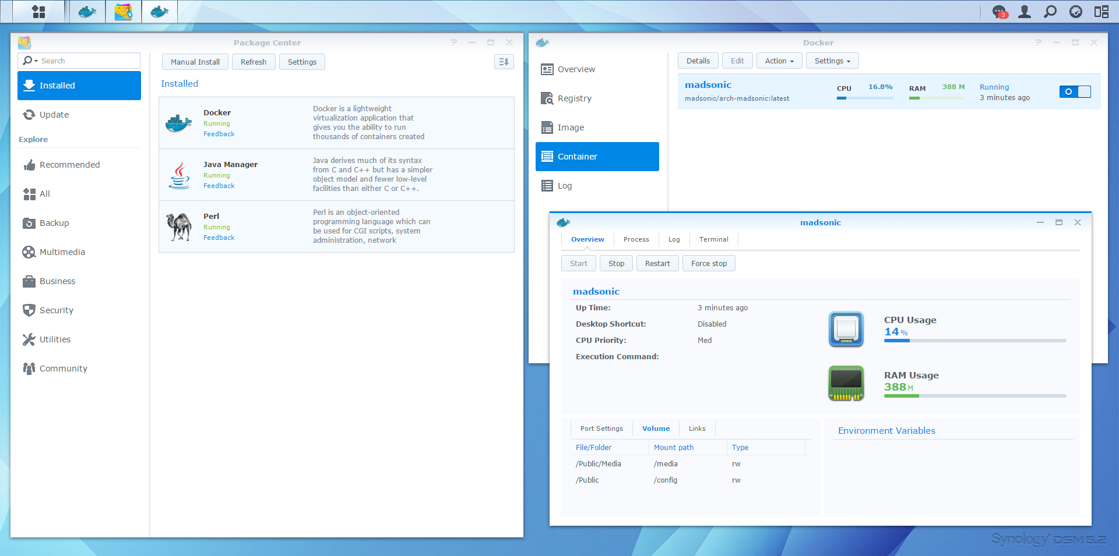Open the Registry section in Docker
The height and width of the screenshot is (556, 1119).
click(x=574, y=98)
